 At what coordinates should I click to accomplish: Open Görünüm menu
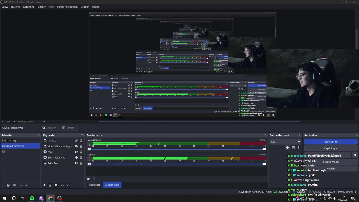pos(28,7)
